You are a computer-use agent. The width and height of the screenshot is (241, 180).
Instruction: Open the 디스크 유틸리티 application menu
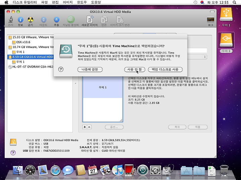[x=25, y=2]
